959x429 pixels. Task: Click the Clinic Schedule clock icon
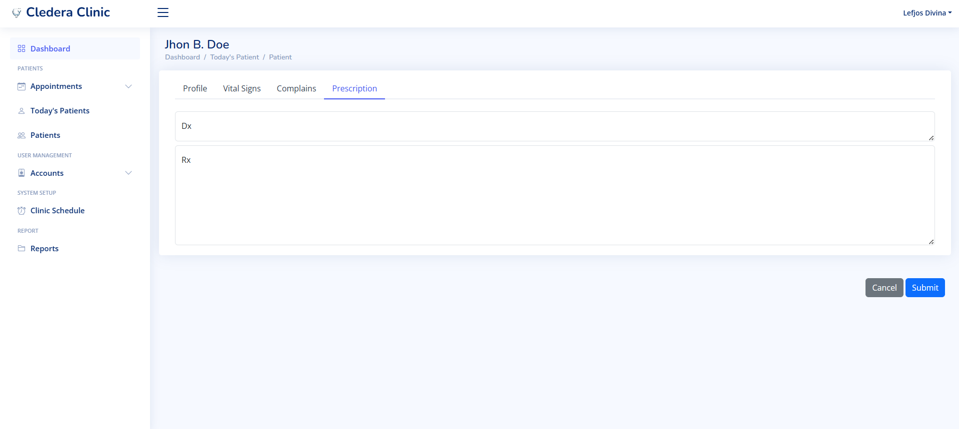[21, 211]
